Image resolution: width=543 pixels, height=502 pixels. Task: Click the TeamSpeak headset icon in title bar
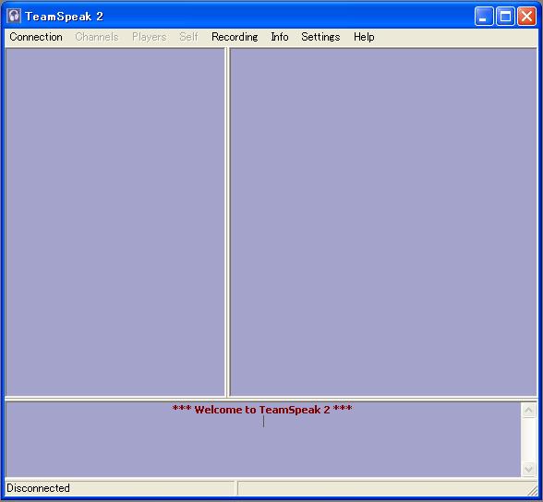coord(14,17)
